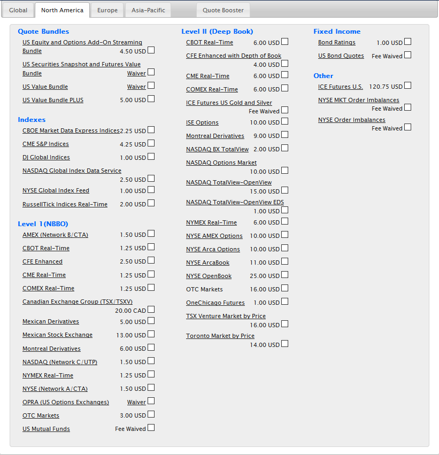Click the Quote Bundles heading

43,32
